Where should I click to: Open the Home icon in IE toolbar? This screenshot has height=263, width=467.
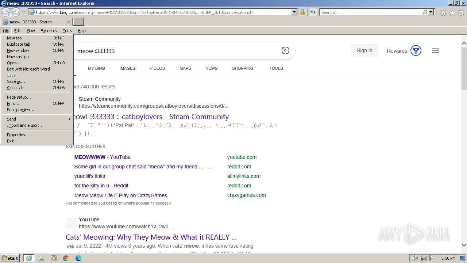(443, 13)
